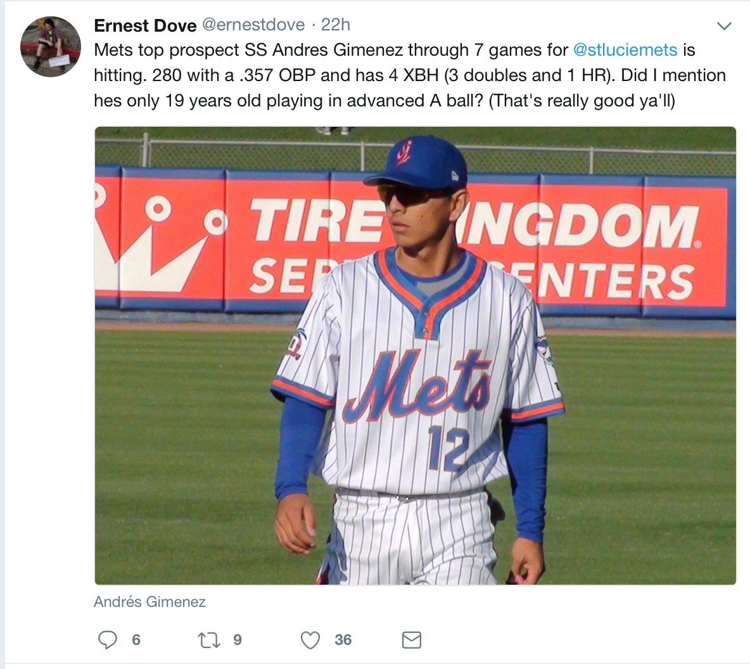Click the player's blue cap in photo
The height and width of the screenshot is (669, 750).
[x=420, y=163]
